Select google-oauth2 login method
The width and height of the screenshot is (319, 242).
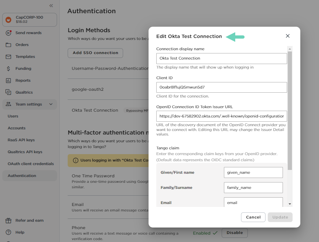click(88, 89)
